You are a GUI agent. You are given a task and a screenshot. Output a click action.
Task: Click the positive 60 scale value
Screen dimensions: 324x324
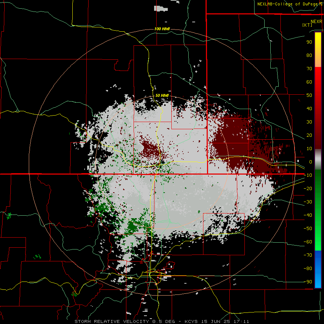tap(309, 82)
